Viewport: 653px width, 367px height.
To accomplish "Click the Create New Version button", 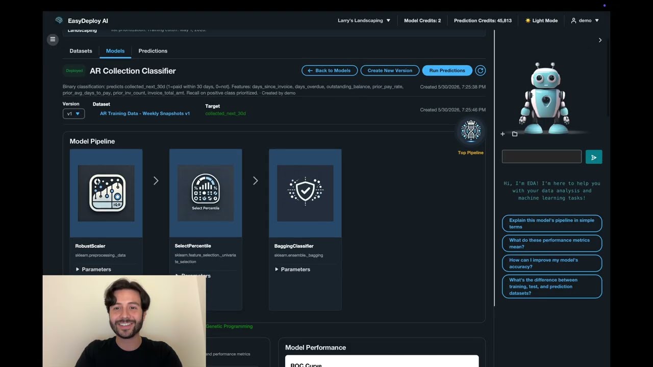I will [390, 70].
